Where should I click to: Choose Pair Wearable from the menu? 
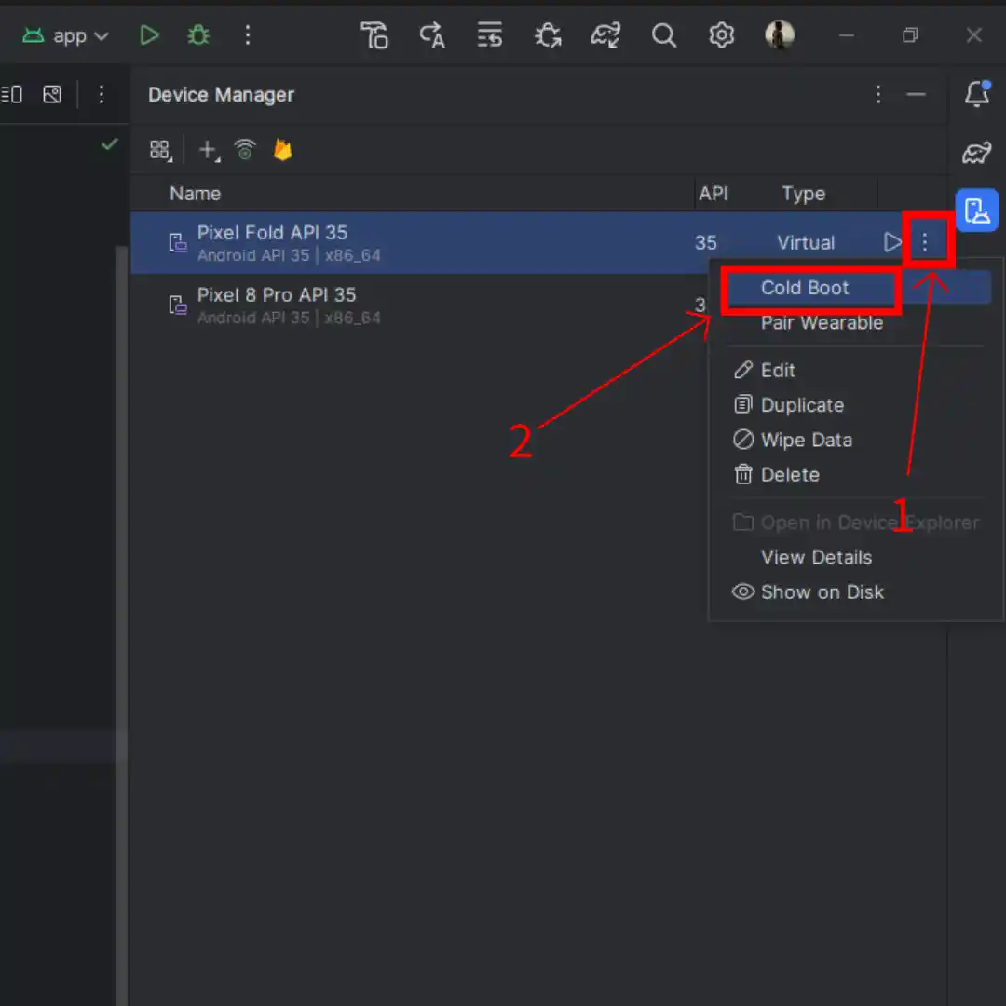pyautogui.click(x=822, y=322)
